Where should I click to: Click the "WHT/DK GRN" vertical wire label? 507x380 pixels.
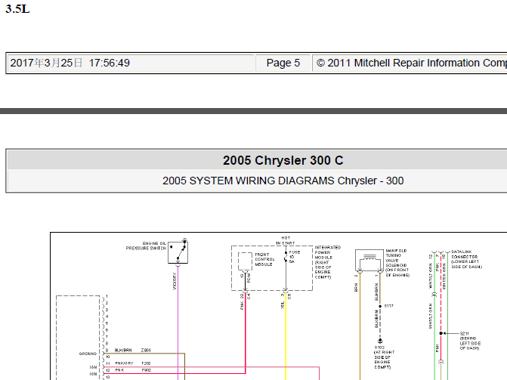(444, 277)
